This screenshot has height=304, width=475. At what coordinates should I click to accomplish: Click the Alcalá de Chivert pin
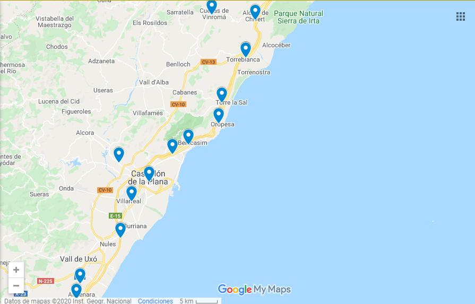tap(255, 12)
